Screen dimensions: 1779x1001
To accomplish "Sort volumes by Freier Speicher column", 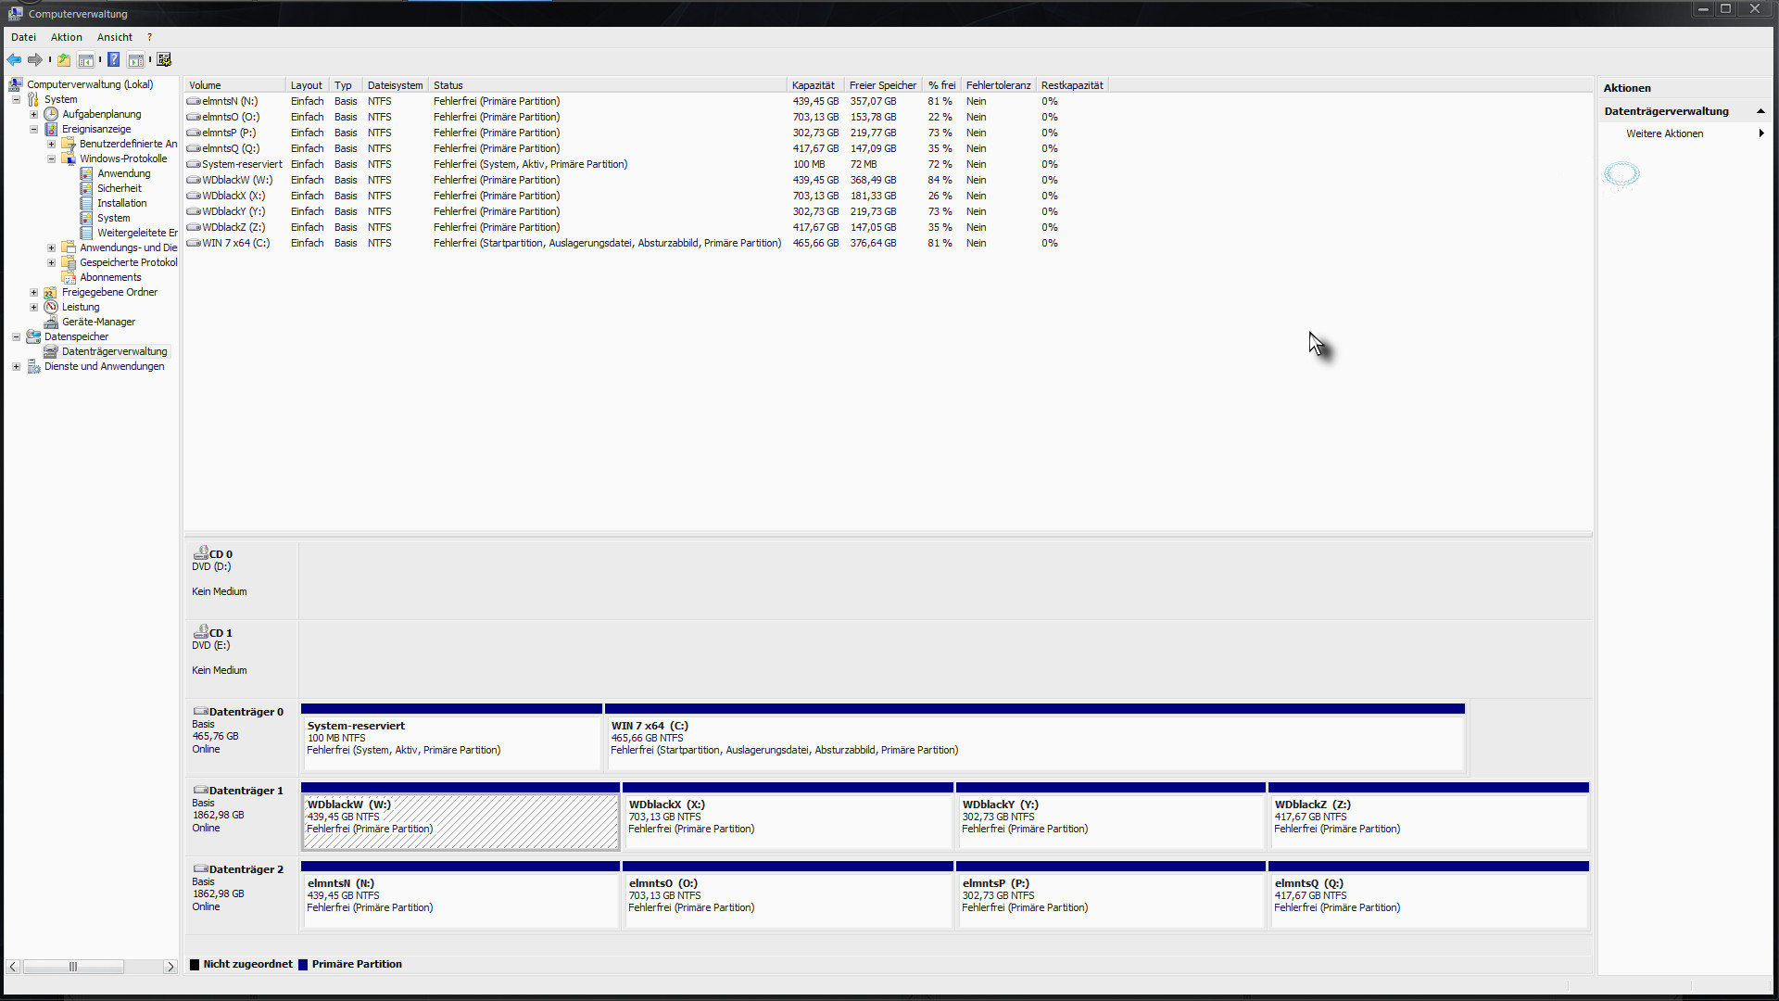I will [882, 85].
